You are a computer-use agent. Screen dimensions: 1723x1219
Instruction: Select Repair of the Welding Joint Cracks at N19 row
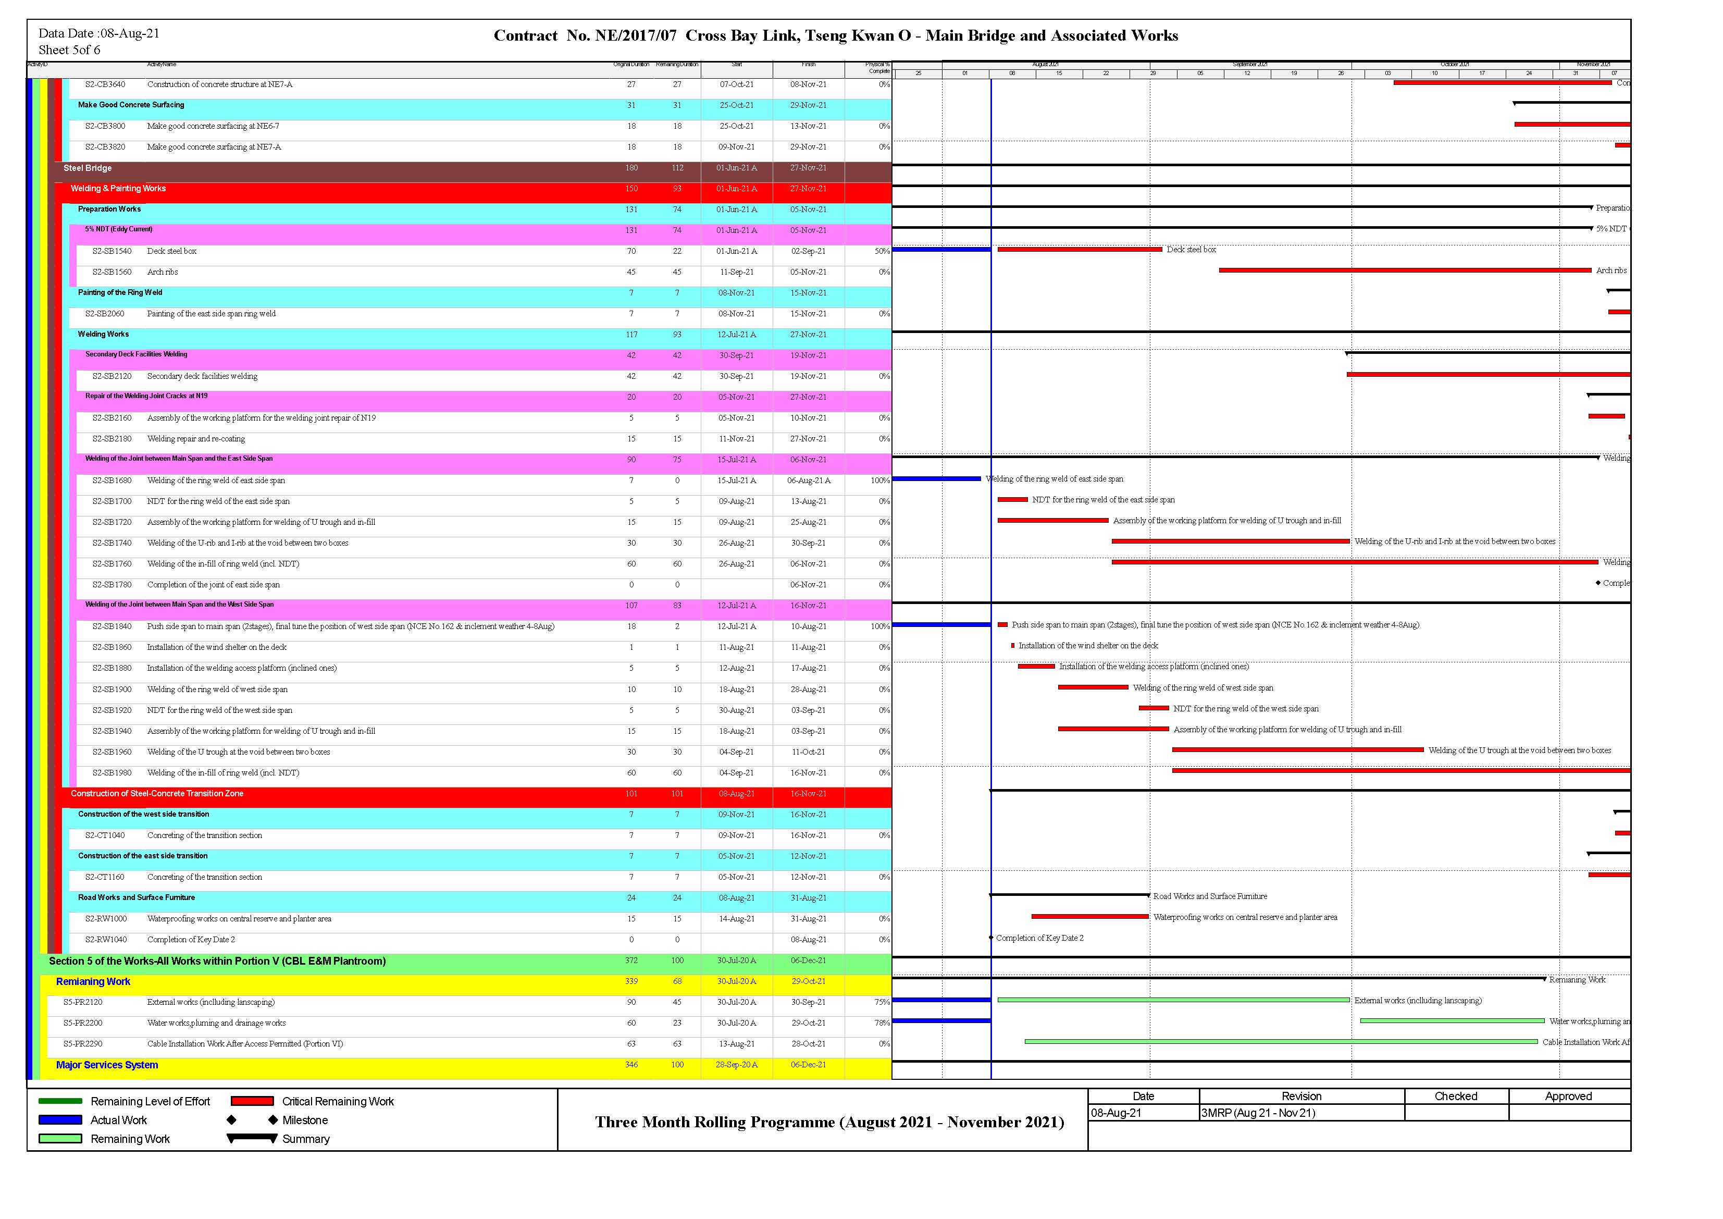pos(484,402)
